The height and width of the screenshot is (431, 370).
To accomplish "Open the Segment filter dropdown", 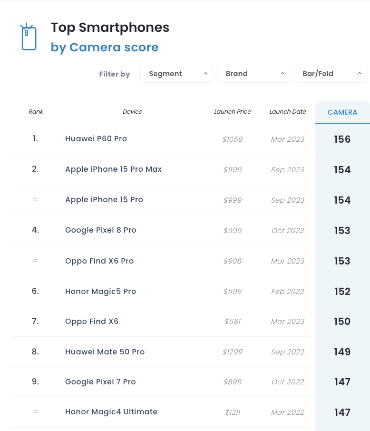I will click(x=177, y=74).
